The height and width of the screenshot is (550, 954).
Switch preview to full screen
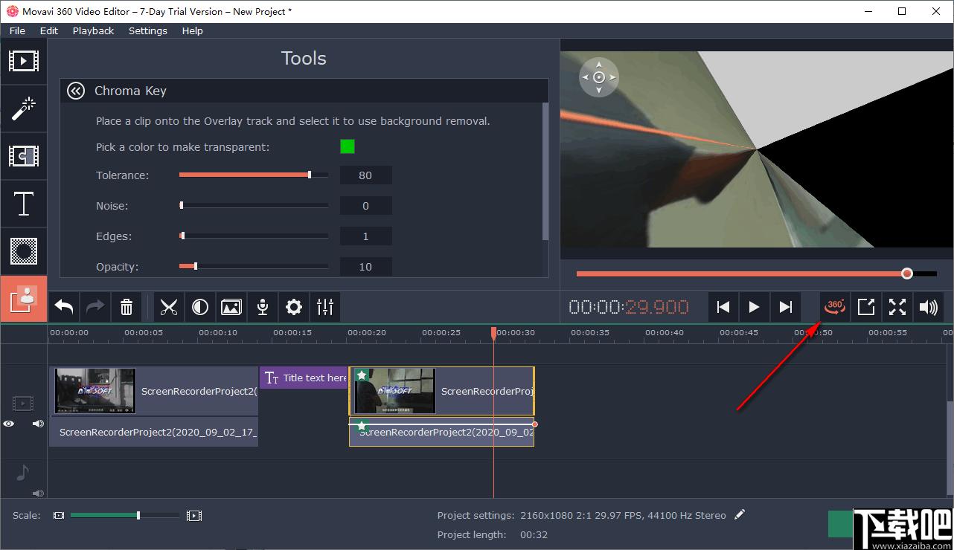pyautogui.click(x=897, y=307)
